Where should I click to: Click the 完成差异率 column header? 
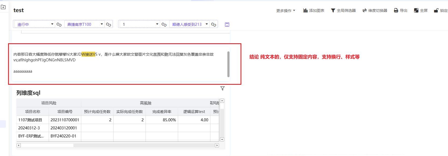[162, 112]
